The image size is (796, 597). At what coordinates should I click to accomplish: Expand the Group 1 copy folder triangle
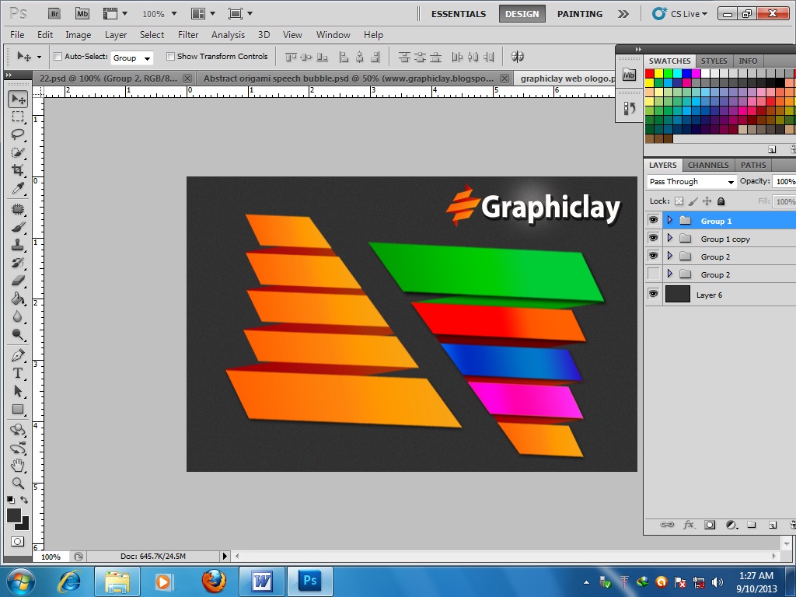[x=669, y=238]
